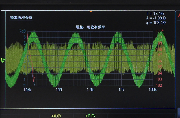180x118 pixels.
Task: Click the -2 gain axis label
Action: (x=24, y=86)
